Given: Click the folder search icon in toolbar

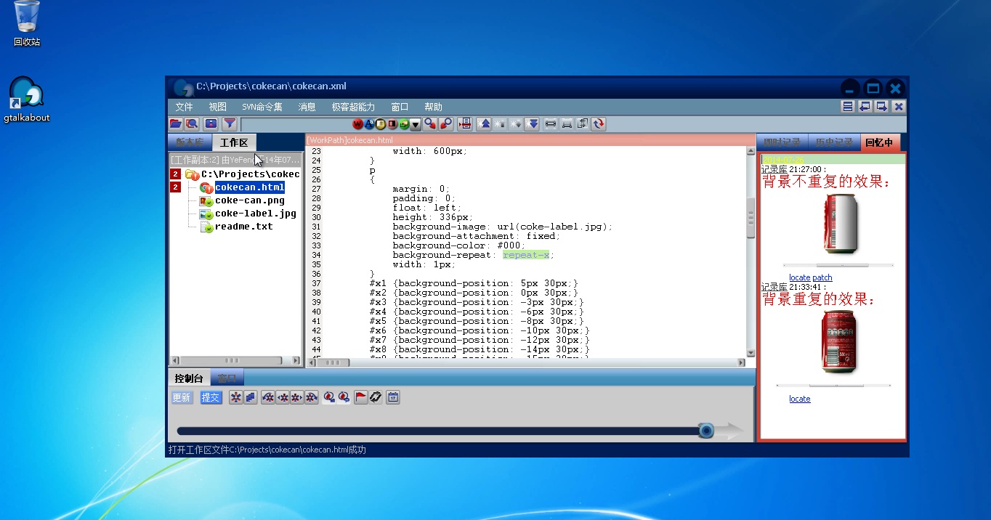Looking at the screenshot, I should 192,124.
